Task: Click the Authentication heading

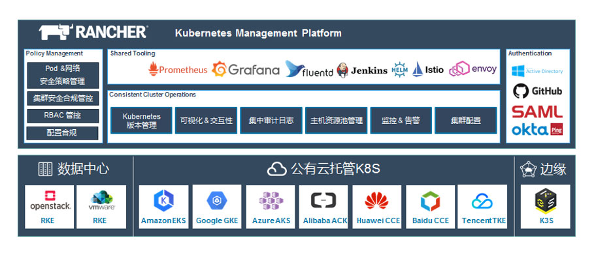Action: point(530,53)
